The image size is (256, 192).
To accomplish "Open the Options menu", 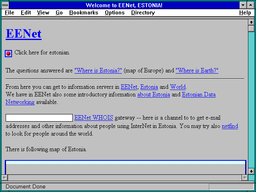I will 115,13.
